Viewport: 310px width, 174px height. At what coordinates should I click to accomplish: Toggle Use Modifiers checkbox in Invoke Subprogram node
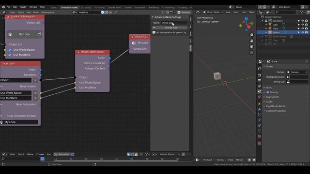10,55
